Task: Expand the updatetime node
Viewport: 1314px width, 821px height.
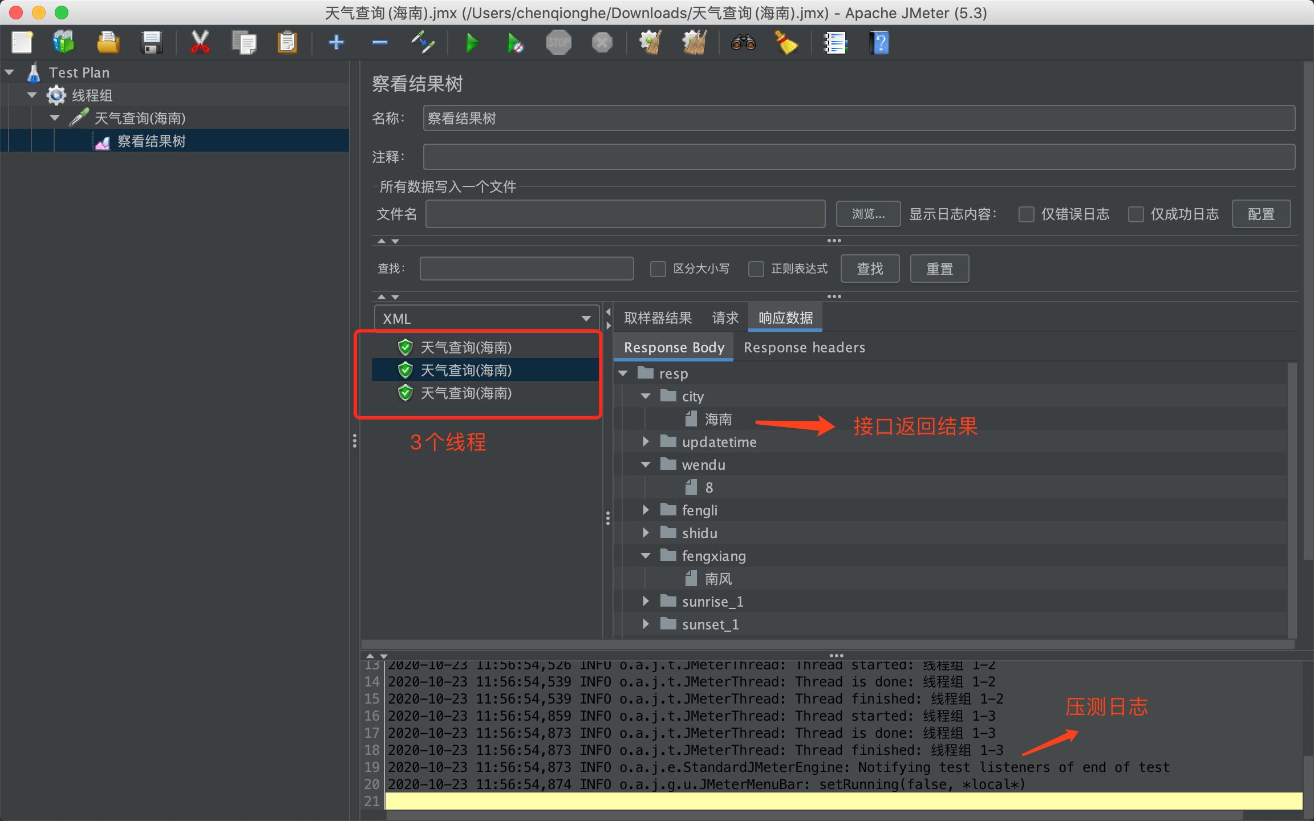Action: coord(646,442)
